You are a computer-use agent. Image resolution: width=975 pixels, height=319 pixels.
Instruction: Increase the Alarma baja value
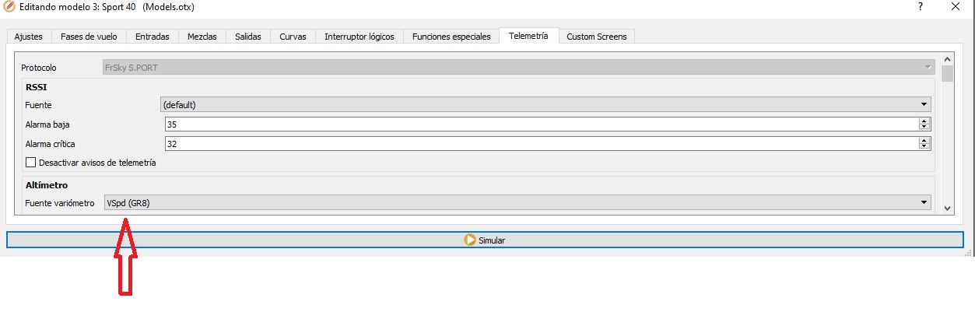coord(924,121)
